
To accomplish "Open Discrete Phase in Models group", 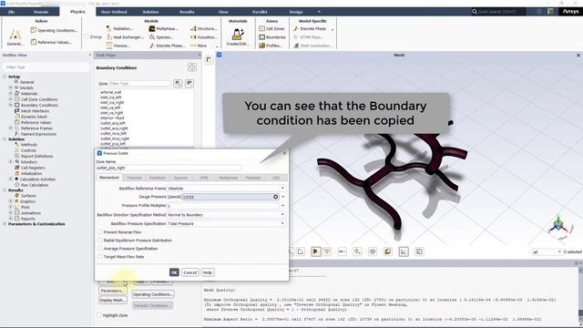I will click(167, 46).
